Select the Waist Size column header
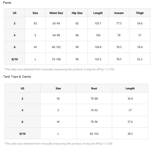 point(56,13)
